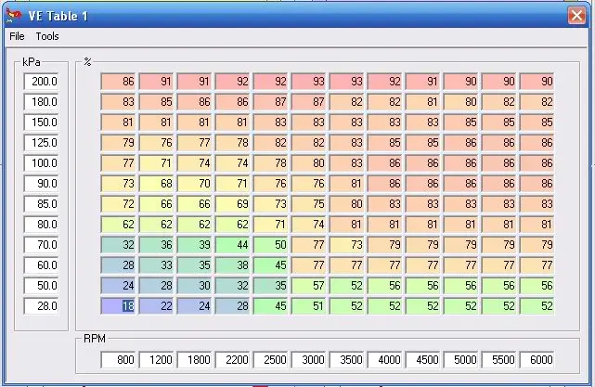Screen dimensions: 595x387
Task: Click the 4000 RPM bin field
Action: point(385,360)
